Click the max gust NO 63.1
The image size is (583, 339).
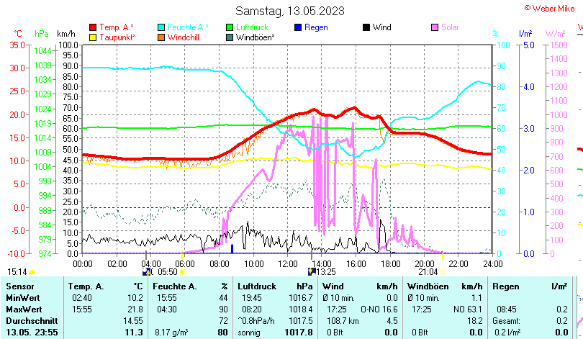(468, 309)
